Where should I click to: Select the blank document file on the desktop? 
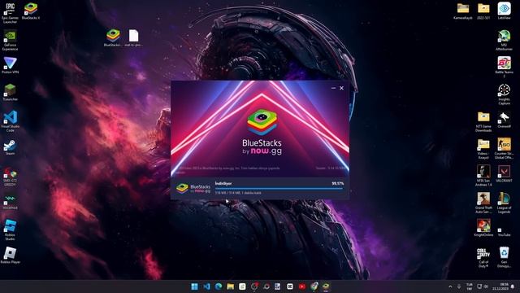[x=133, y=38]
